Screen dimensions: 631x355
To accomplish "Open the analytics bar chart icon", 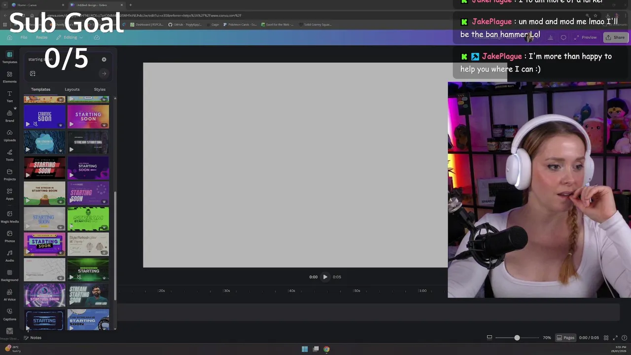I will (550, 37).
